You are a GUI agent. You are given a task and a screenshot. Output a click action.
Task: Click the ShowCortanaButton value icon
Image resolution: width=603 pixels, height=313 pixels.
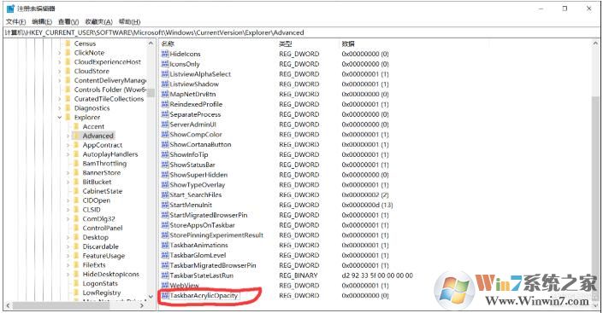165,144
